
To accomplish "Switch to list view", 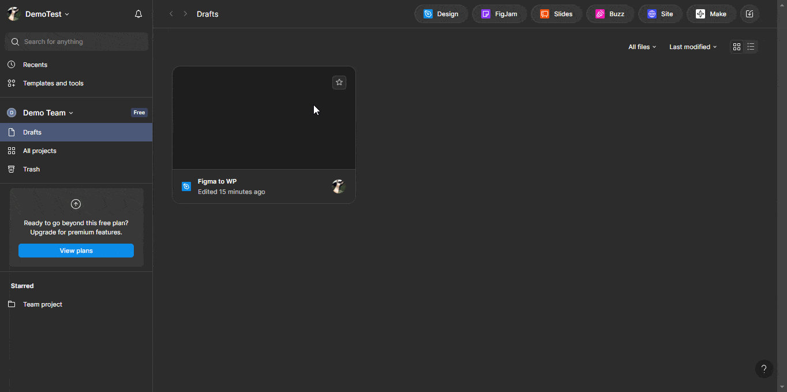I will pyautogui.click(x=751, y=47).
